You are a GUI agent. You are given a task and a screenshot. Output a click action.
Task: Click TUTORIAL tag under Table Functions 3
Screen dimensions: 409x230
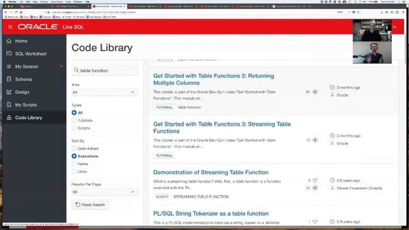pos(164,155)
